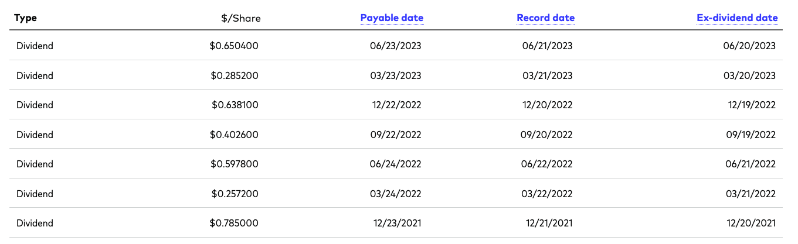Select payable date 09/22/2022

(x=396, y=135)
